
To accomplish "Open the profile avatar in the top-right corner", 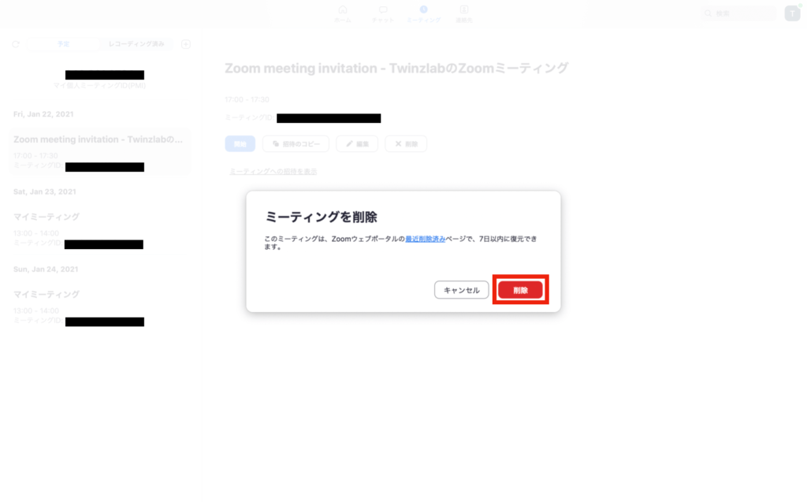I will (792, 13).
